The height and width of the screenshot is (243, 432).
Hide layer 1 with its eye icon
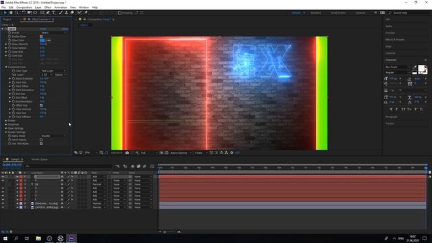[x=3, y=177]
